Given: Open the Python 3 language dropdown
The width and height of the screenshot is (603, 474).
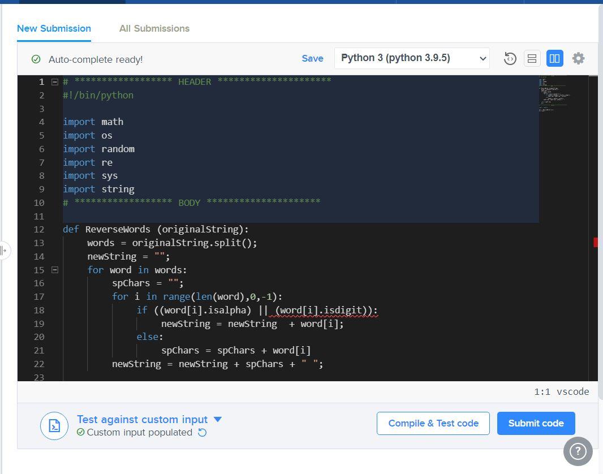Looking at the screenshot, I should coord(411,58).
